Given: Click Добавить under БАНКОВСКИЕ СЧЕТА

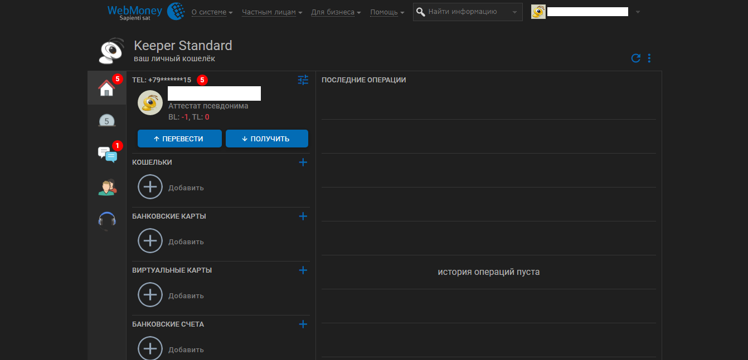Looking at the screenshot, I should point(186,350).
